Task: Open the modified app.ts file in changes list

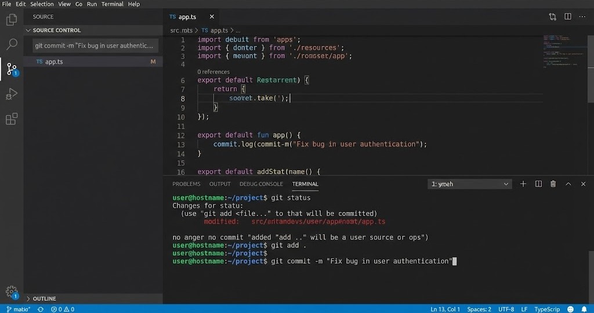Action: pyautogui.click(x=93, y=62)
